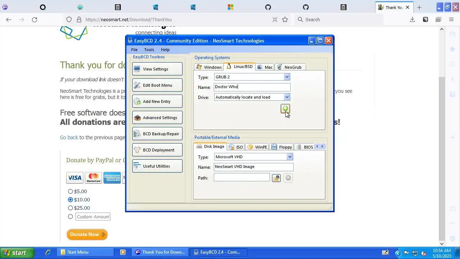Switch to the Windows operating system tab
Screen dimensions: 460x259
[209, 67]
